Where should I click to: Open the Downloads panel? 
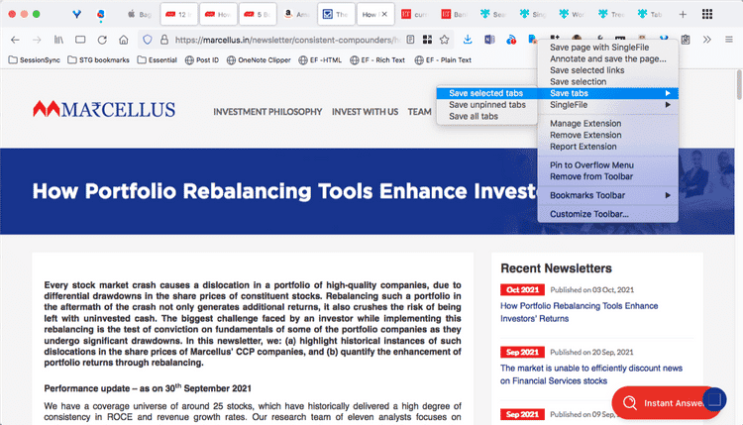tap(467, 40)
